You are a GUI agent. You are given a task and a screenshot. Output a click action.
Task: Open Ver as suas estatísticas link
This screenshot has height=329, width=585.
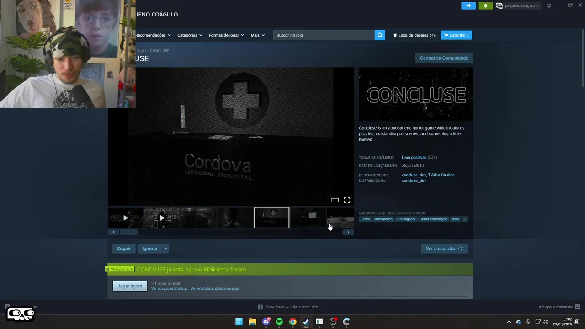[169, 289]
